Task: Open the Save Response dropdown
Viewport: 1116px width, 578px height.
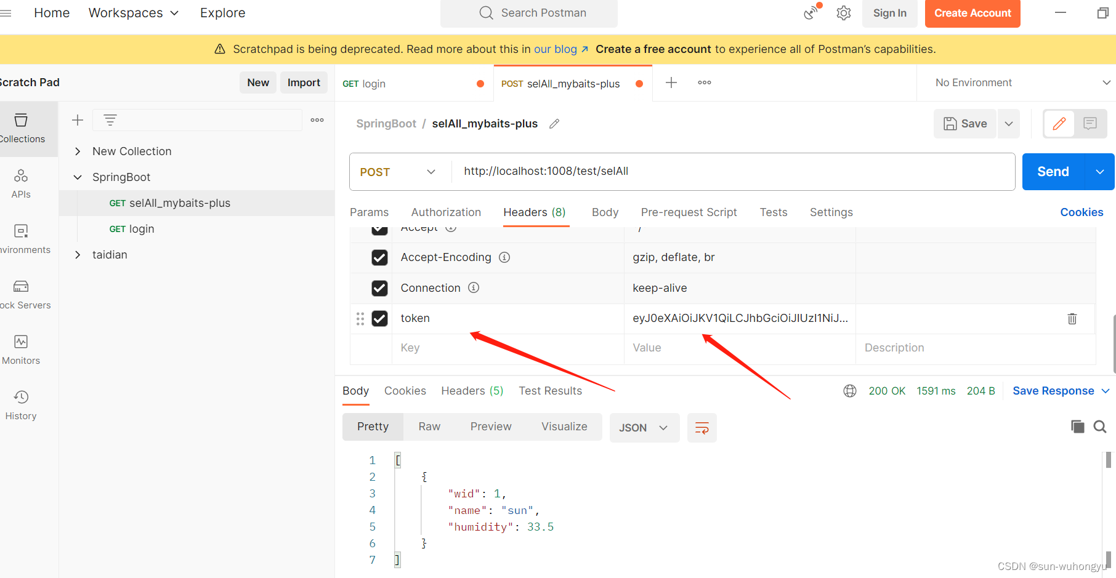Action: [x=1061, y=391]
